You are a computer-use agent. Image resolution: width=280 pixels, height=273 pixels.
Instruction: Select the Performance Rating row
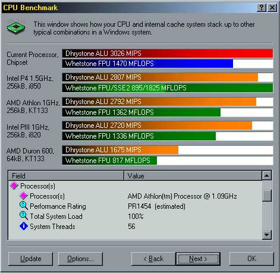pyautogui.click(x=135, y=206)
